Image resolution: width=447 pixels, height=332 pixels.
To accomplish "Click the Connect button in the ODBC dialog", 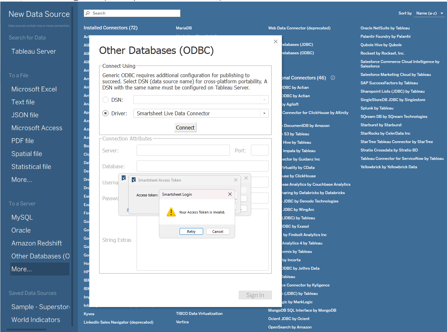I will 185,128.
